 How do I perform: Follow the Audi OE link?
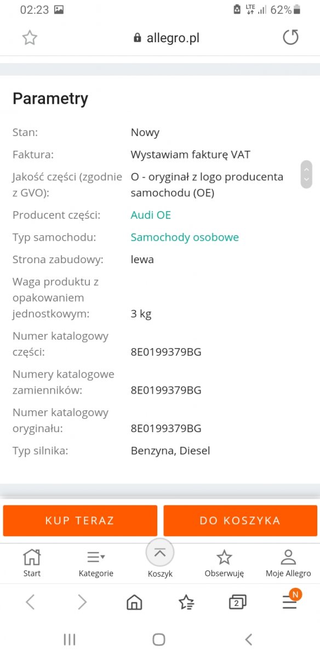click(x=151, y=215)
